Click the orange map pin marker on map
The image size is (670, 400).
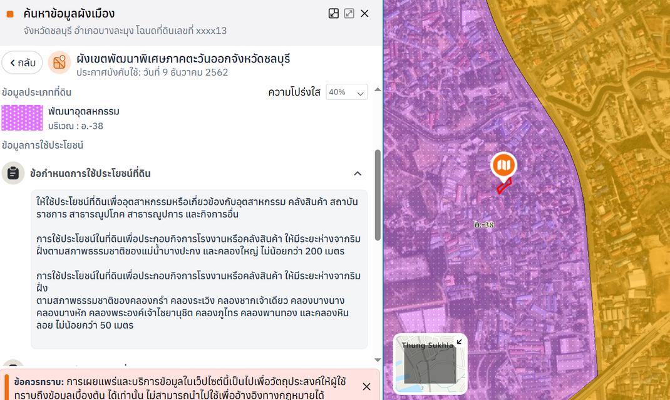[x=504, y=166]
